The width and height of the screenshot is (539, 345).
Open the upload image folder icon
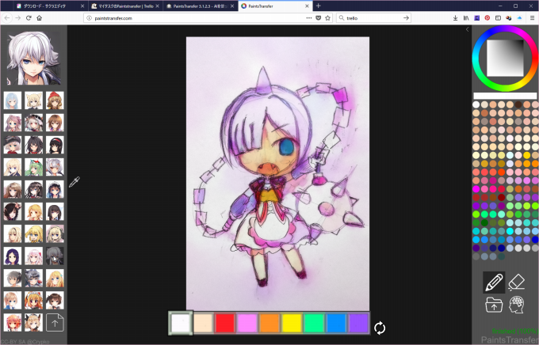[x=494, y=305]
